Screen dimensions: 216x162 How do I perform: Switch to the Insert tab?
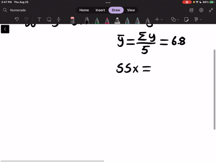pyautogui.click(x=100, y=10)
